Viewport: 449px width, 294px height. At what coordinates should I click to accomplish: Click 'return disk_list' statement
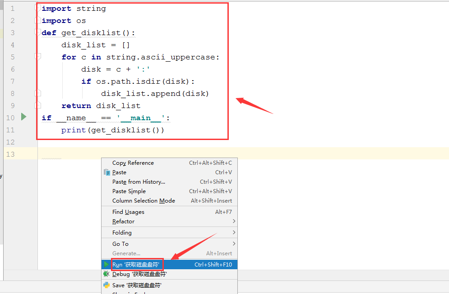pyautogui.click(x=101, y=106)
